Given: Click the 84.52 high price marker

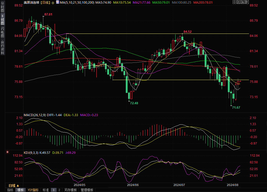Looking at the screenshot, I should (187, 31).
